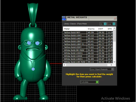
Task: Click scroll down arrow in metal list
Action: (x=114, y=62)
